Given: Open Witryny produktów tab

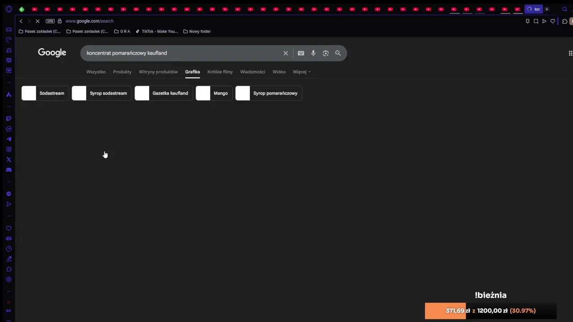Looking at the screenshot, I should click(x=158, y=72).
